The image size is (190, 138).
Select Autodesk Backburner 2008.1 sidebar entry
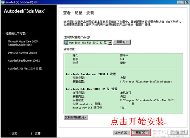click(x=24, y=60)
